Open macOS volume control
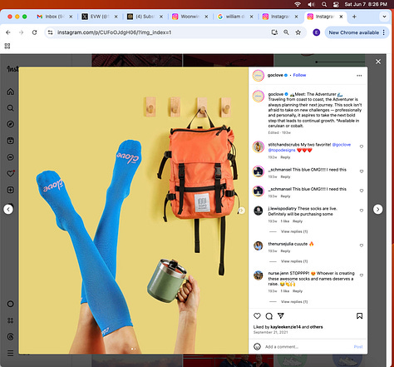Viewport: 394px width, 367px height. click(311, 4)
